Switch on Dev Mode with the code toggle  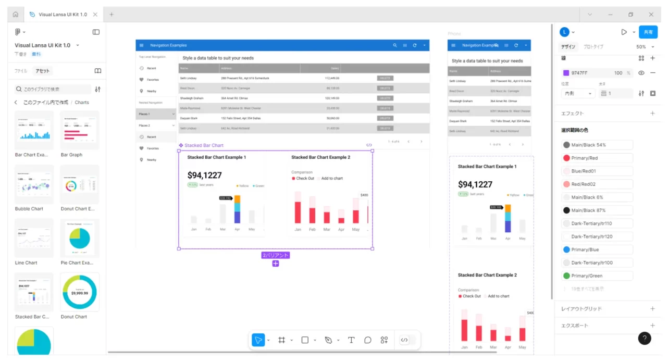coord(405,340)
